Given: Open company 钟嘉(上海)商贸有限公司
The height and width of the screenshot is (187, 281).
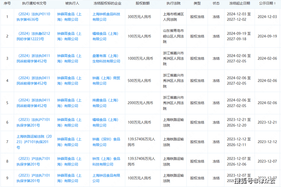Looking at the screenshot, I should coord(106,81).
